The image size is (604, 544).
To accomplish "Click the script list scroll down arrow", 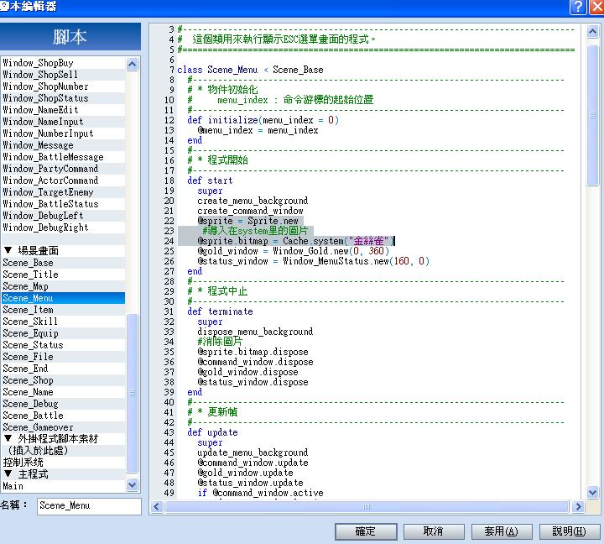I will click(x=133, y=484).
